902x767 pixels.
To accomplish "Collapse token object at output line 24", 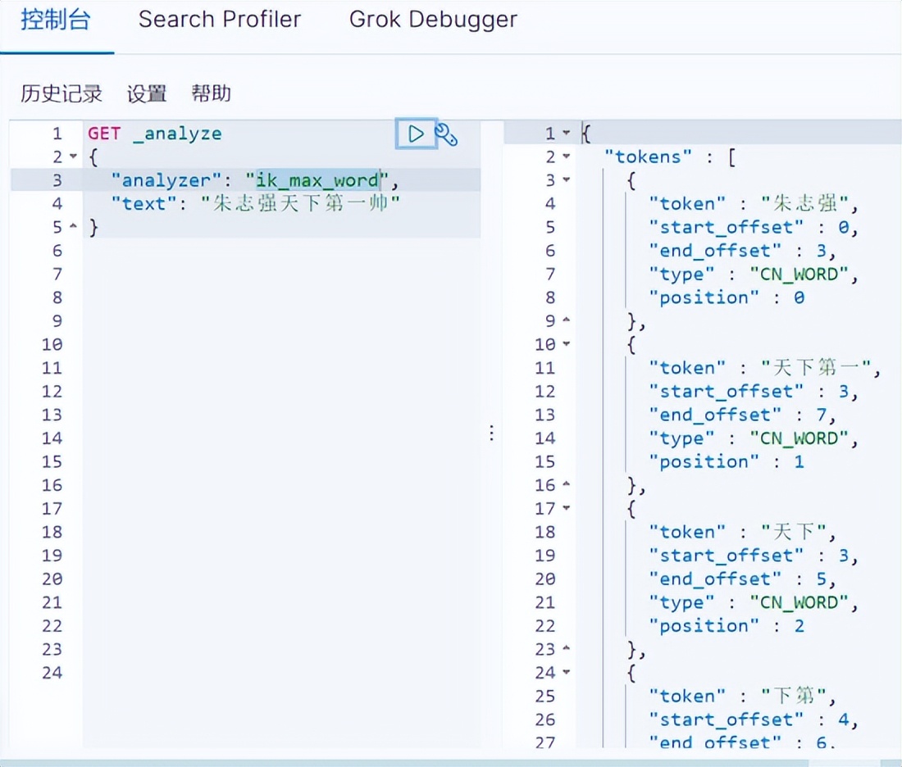I will pos(566,672).
